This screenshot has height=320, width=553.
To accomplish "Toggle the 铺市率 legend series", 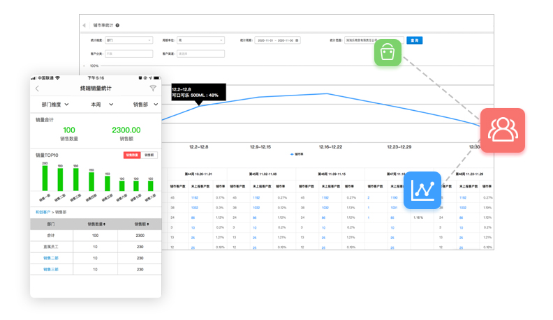I will tap(296, 154).
